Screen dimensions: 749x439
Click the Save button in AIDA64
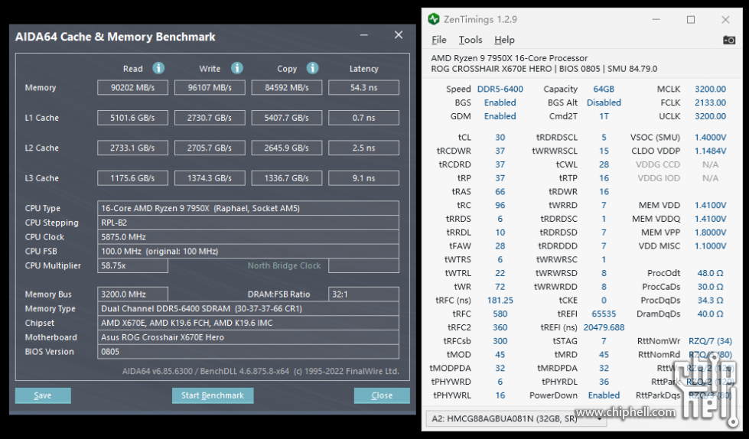43,395
